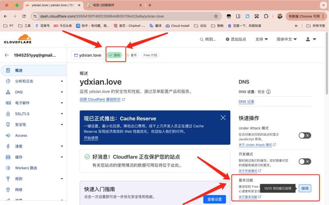This screenshot has width=329, height=205.
Task: Expand the Email sidebar menu arrow
Action: [62, 103]
